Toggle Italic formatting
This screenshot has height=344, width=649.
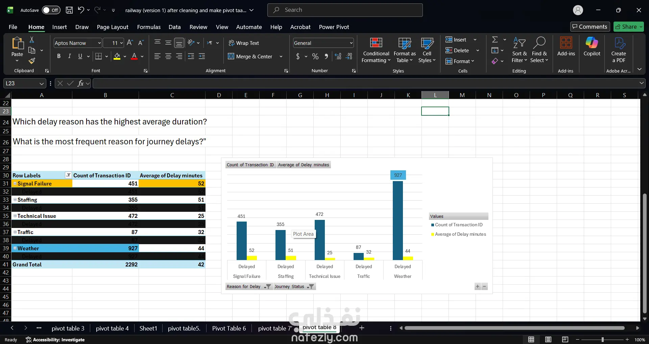69,56
